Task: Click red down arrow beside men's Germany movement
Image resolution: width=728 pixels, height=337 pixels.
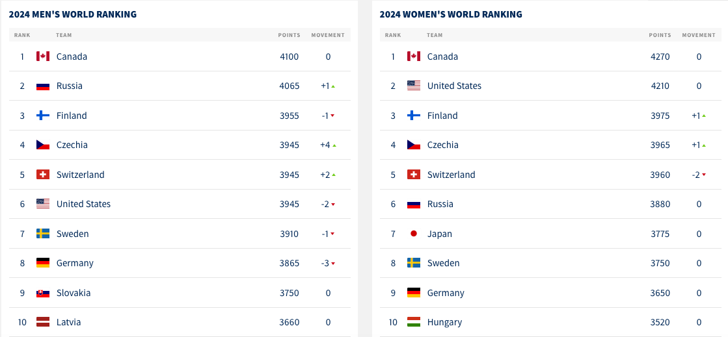Action: [332, 264]
